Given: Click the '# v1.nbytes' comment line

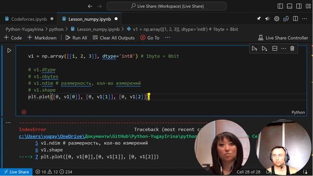Looking at the screenshot, I should (43, 76).
